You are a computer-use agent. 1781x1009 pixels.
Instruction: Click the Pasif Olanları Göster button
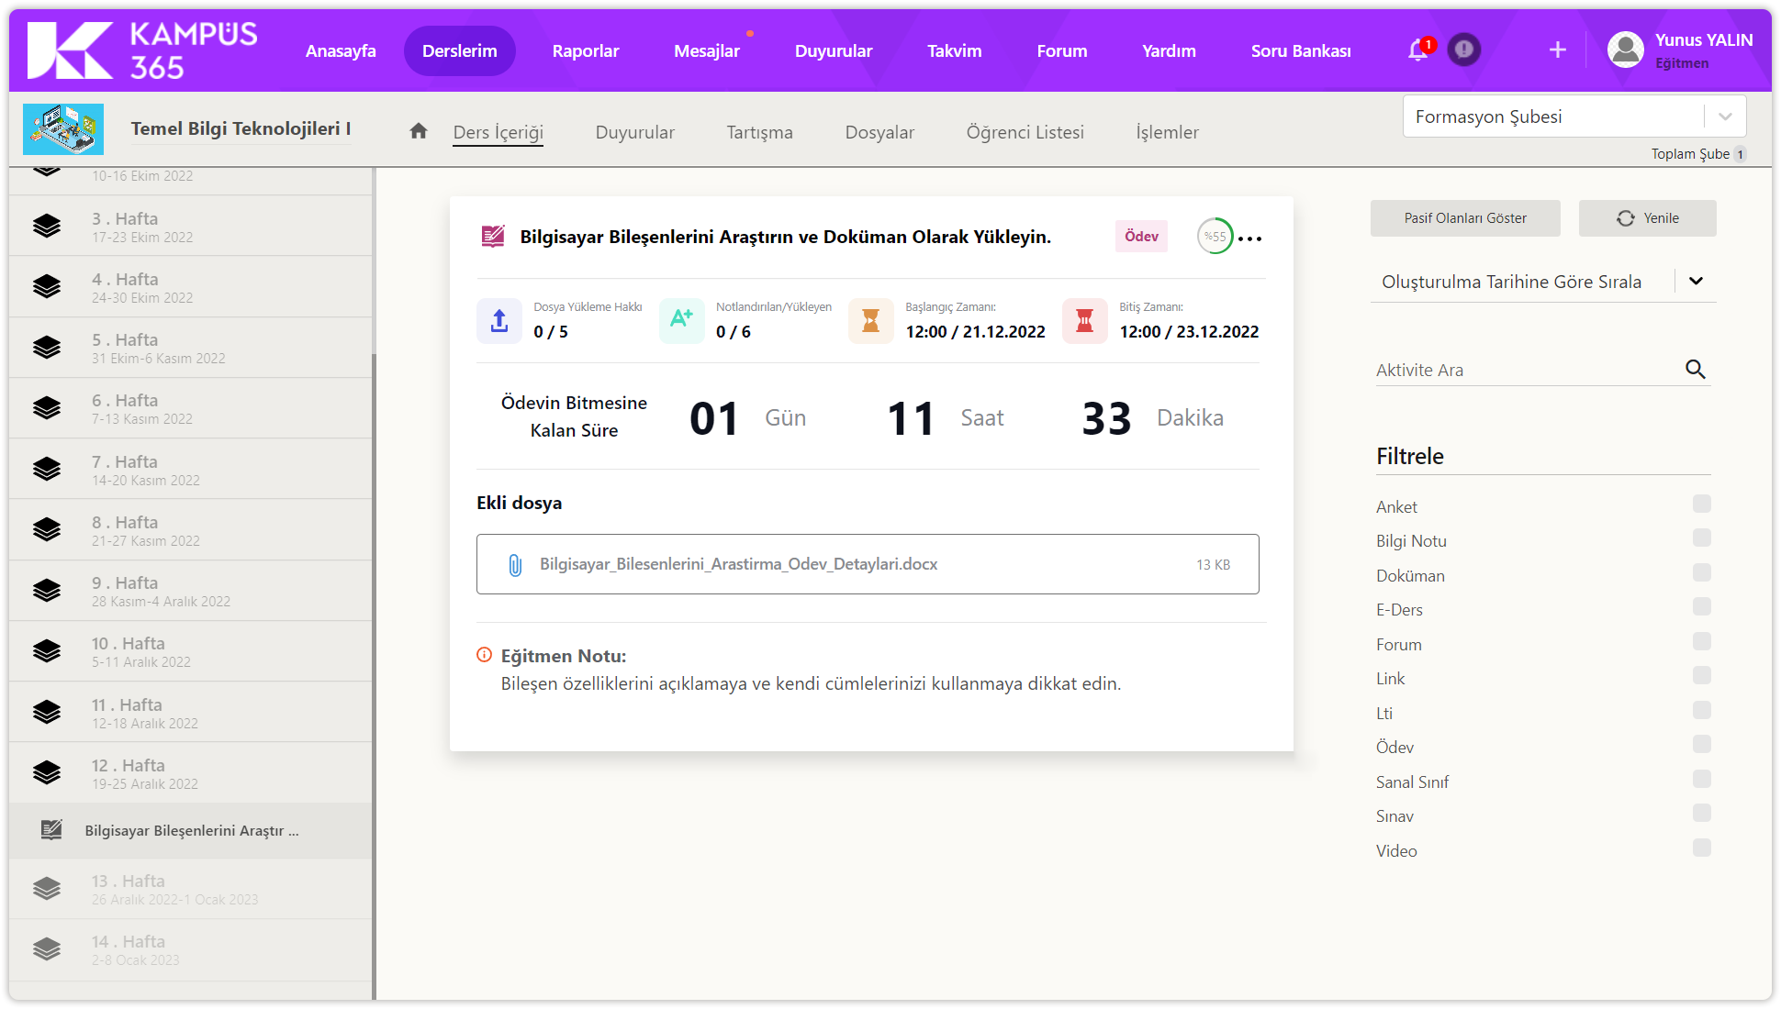1464,218
